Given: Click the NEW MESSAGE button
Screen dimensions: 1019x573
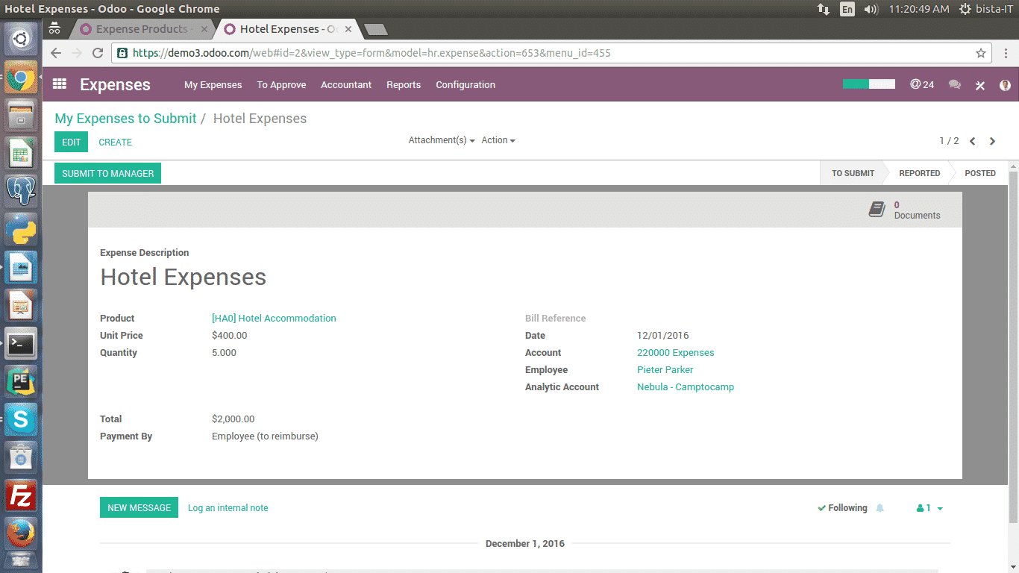Looking at the screenshot, I should pos(139,507).
